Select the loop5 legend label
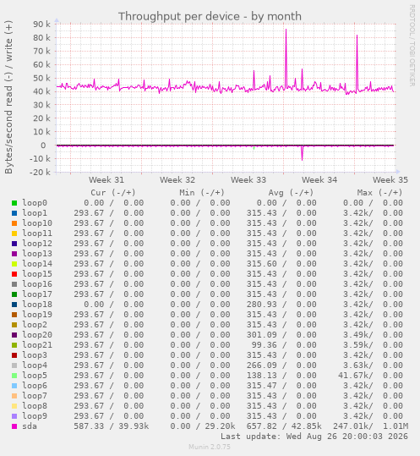This screenshot has height=456, width=420. pos(35,376)
